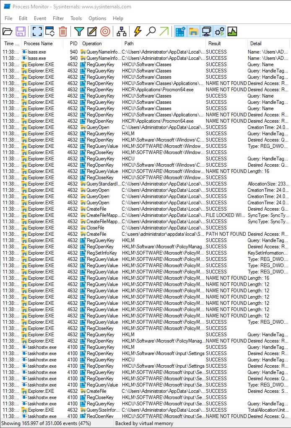Viewport: 291px width, 428px height.
Task: Open the Filter funnel icon
Action: [x=79, y=31]
